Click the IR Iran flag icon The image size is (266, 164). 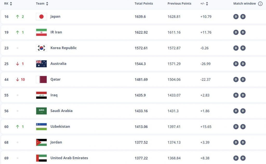(x=41, y=32)
